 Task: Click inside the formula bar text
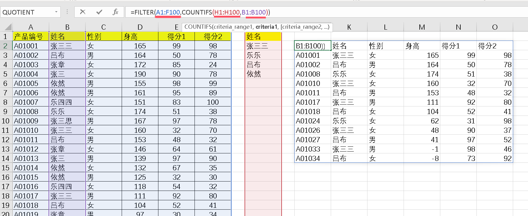pos(200,12)
